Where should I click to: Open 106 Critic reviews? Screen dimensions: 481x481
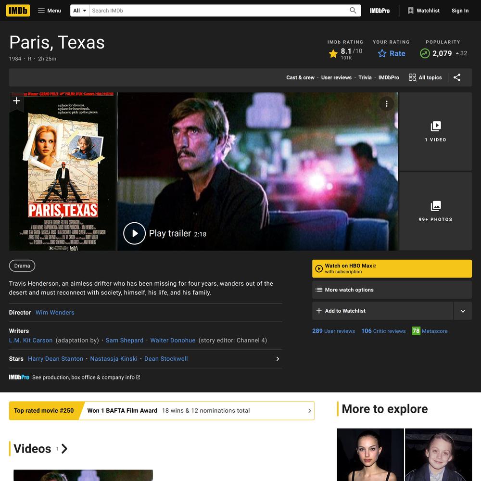click(x=383, y=331)
